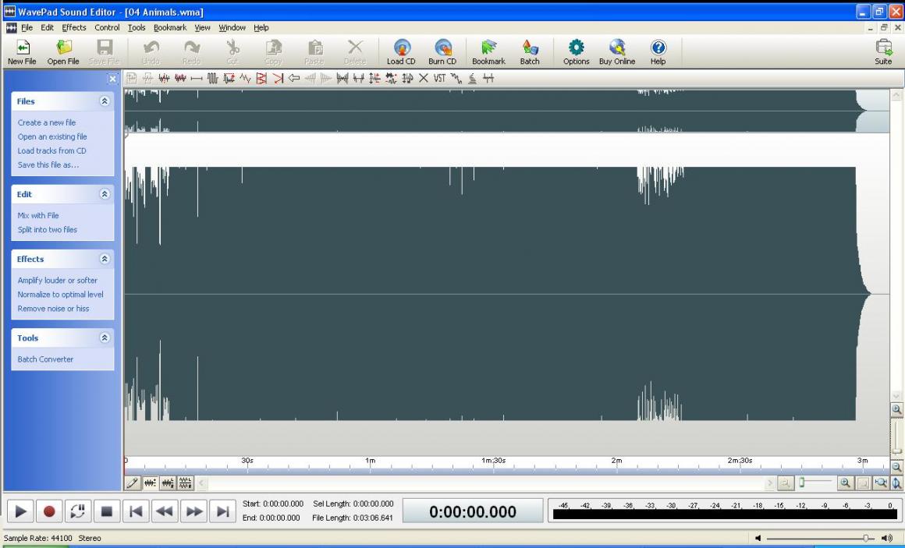Collapse the Tools panel section
The width and height of the screenshot is (905, 548).
tap(105, 338)
